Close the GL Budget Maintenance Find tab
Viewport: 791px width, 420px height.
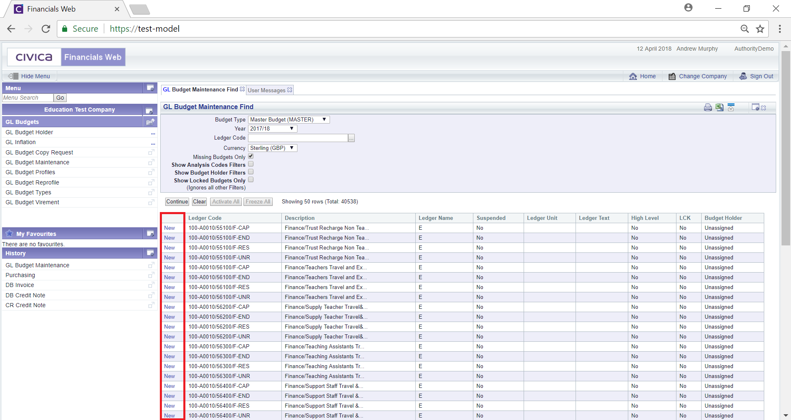coord(242,89)
